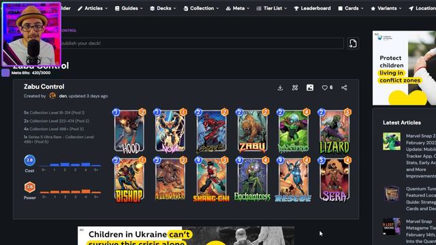436x245 pixels.
Task: Click the Collection icon in navbar
Action: (x=186, y=9)
